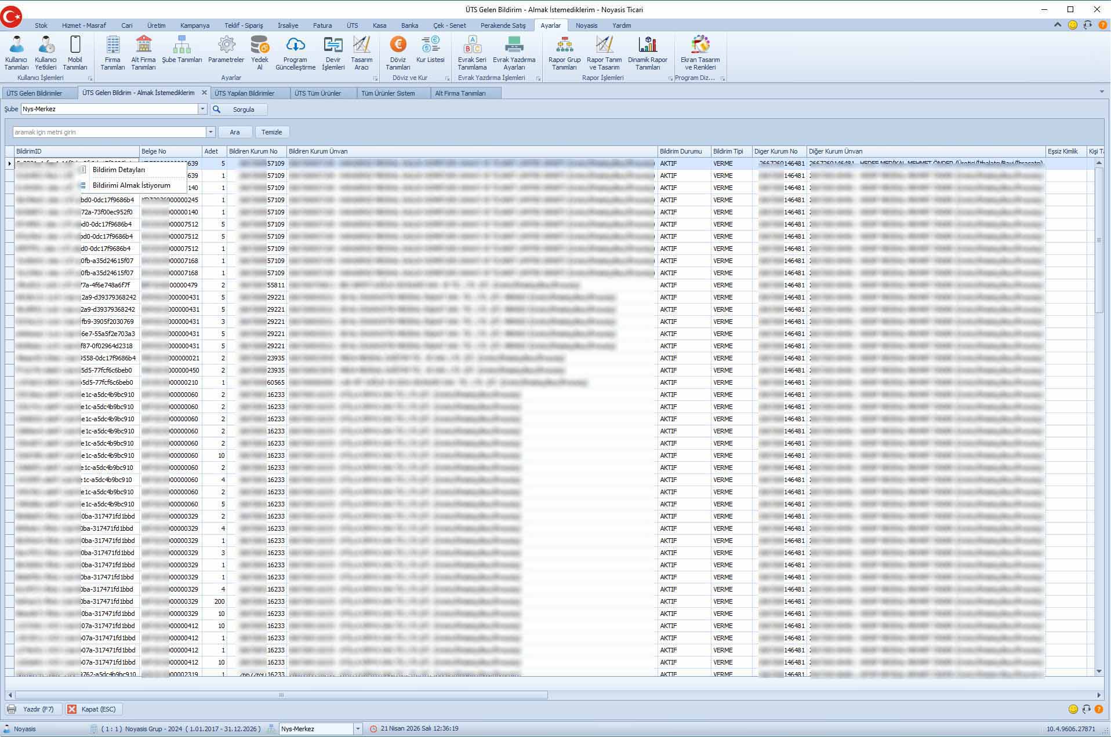Click the search text input field
The image size is (1111, 737).
point(109,132)
